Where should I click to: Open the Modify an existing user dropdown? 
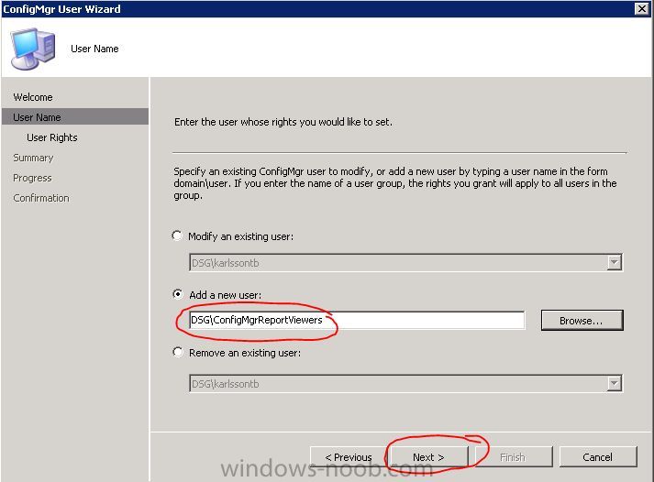click(x=614, y=262)
